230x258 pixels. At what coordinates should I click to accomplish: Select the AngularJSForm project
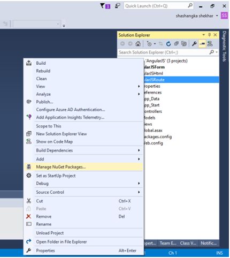coord(155,67)
